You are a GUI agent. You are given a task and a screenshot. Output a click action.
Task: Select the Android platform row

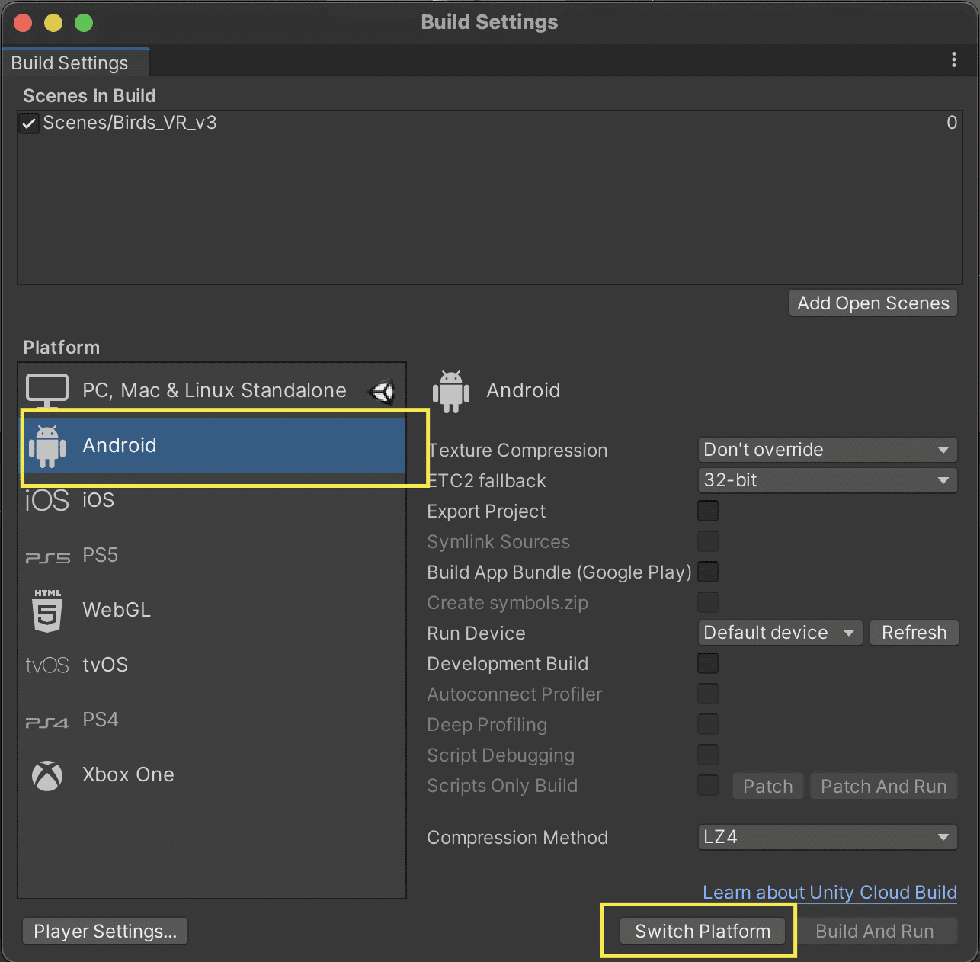pos(212,445)
